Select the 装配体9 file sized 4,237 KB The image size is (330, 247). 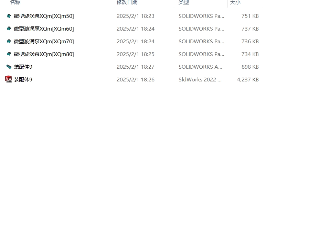pos(23,79)
